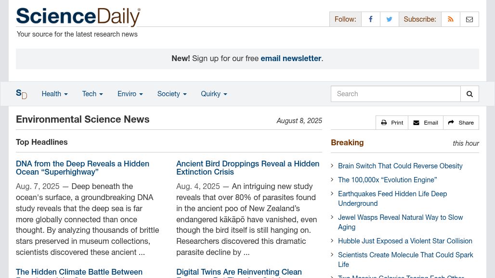Email this page using the Email button
The height and width of the screenshot is (278, 495).
426,123
